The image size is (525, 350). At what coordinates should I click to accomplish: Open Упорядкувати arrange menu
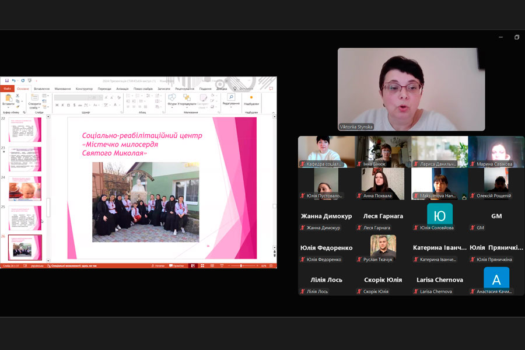tap(187, 100)
